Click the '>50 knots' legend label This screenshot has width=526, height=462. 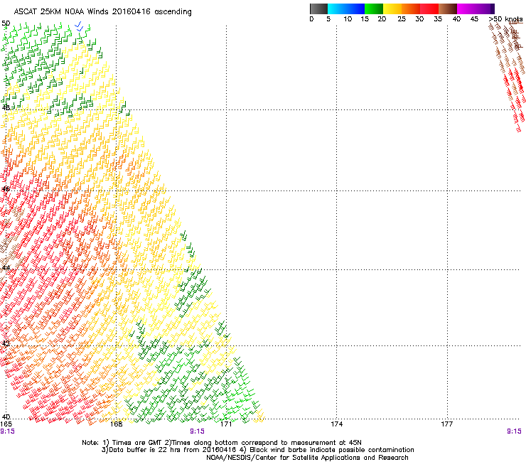click(x=505, y=19)
